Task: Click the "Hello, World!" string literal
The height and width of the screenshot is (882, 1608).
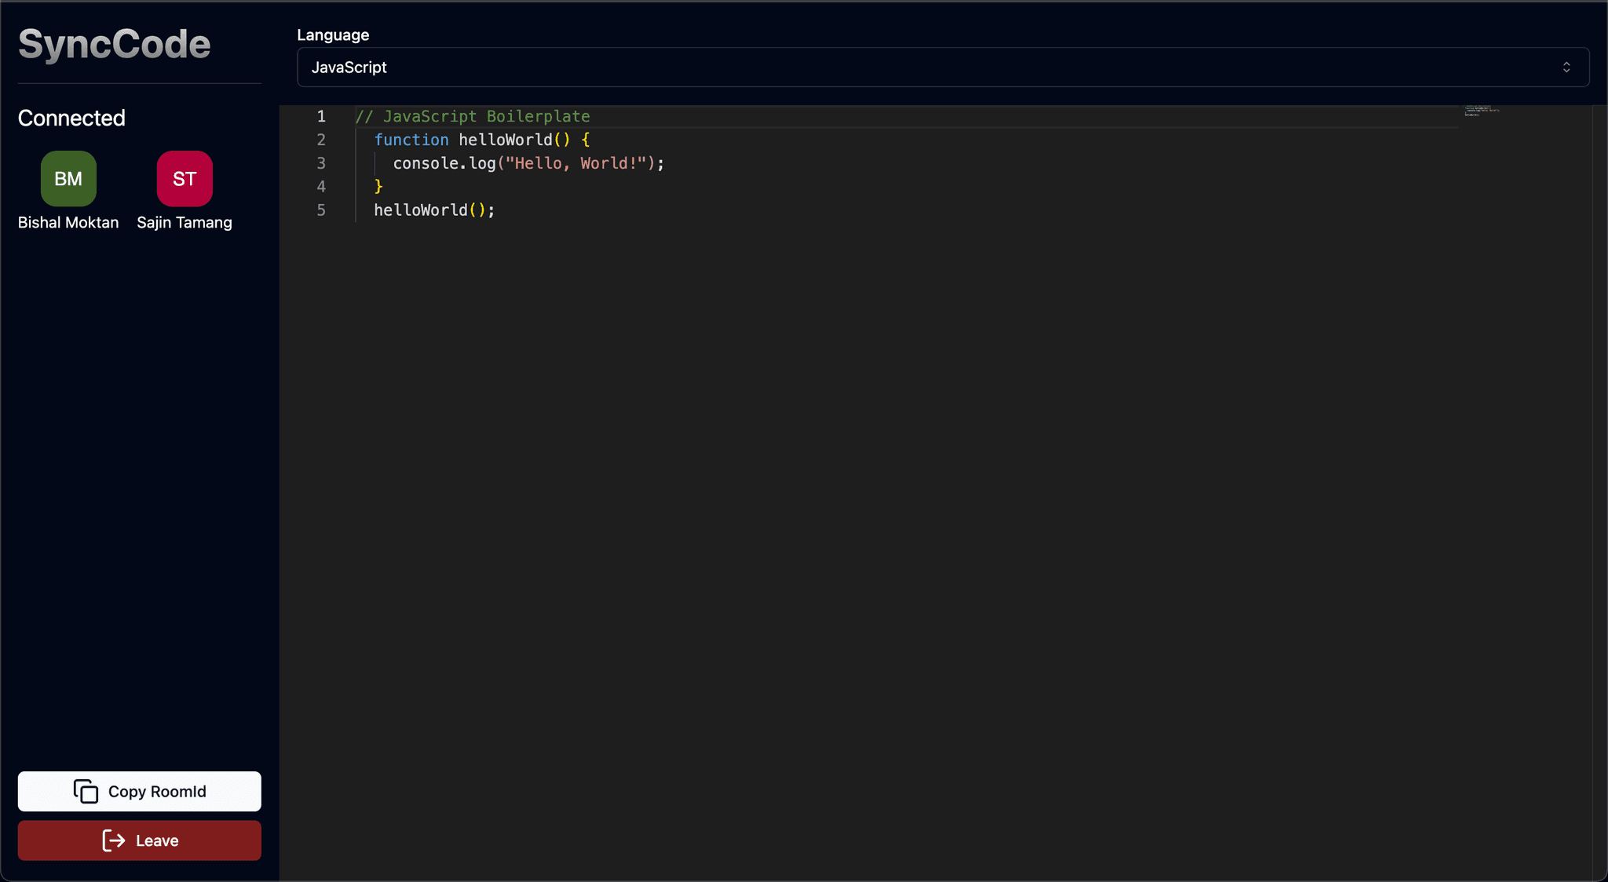Action: click(576, 163)
